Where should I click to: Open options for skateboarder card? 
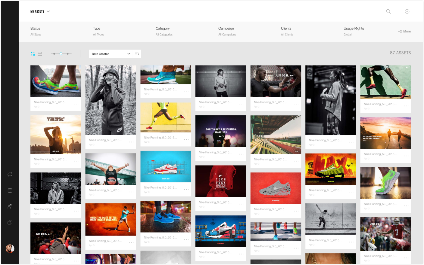[351, 242]
